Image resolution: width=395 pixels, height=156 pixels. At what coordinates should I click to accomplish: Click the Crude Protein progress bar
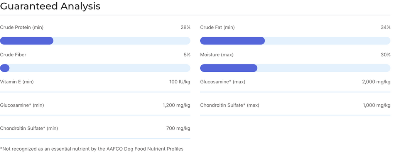tap(95, 41)
